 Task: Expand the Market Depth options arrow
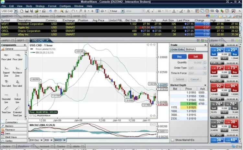point(205,85)
